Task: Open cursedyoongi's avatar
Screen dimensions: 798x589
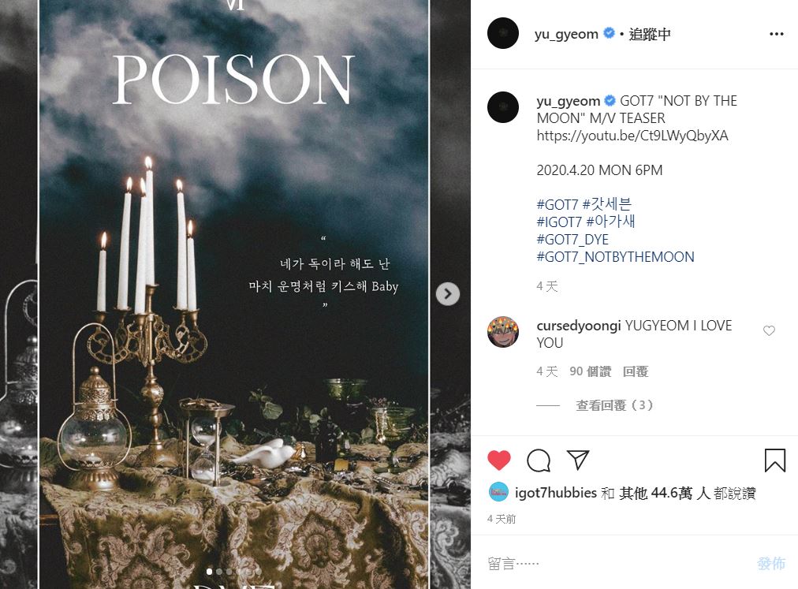Action: point(503,331)
